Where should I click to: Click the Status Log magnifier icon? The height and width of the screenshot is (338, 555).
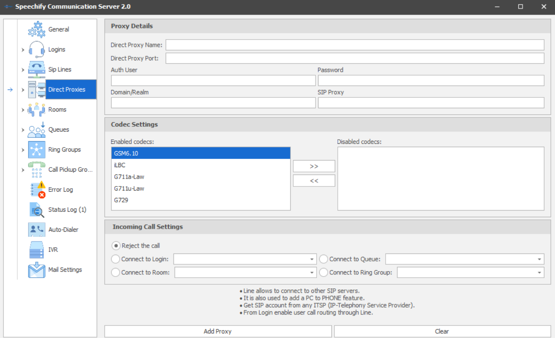[x=37, y=209]
